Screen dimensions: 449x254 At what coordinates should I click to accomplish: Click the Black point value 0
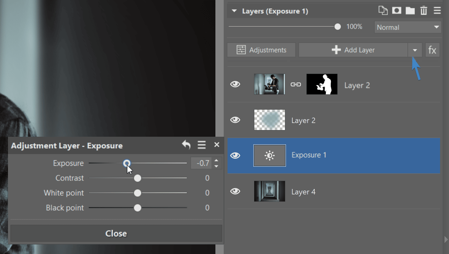(207, 208)
